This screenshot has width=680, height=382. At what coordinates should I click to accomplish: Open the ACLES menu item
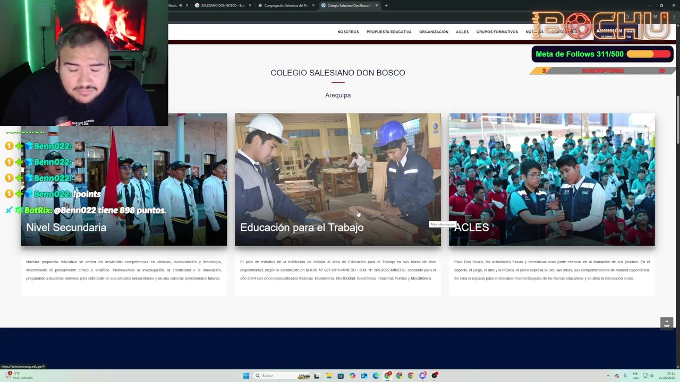click(x=462, y=32)
